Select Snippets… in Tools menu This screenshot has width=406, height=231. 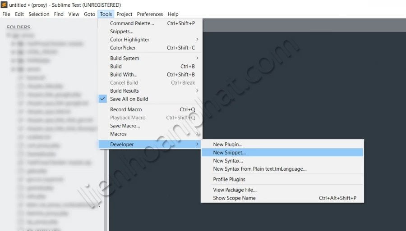[x=150, y=32]
